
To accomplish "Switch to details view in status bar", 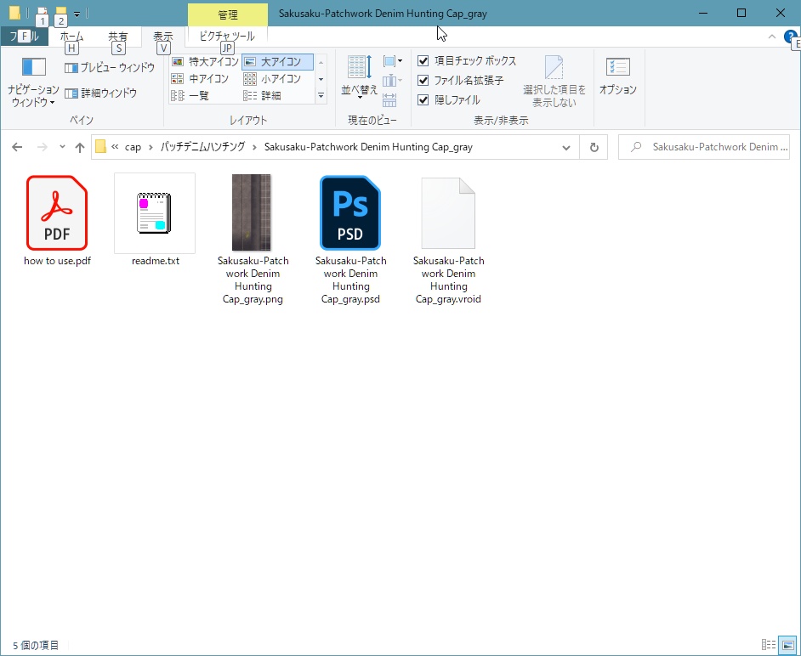I will [x=769, y=645].
